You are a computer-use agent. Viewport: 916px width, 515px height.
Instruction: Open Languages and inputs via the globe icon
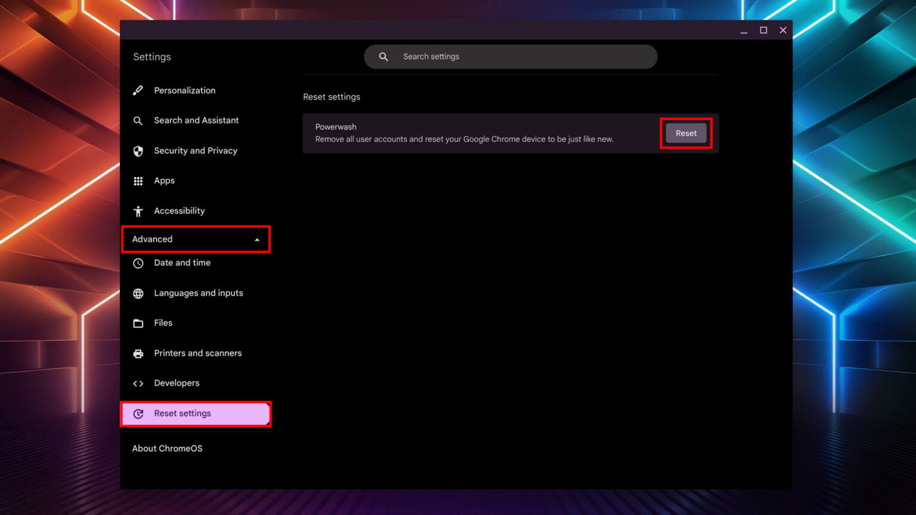tap(138, 293)
